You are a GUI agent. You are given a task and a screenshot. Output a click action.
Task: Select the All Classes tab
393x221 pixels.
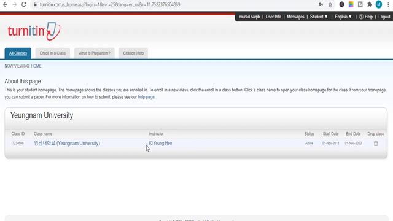18,53
